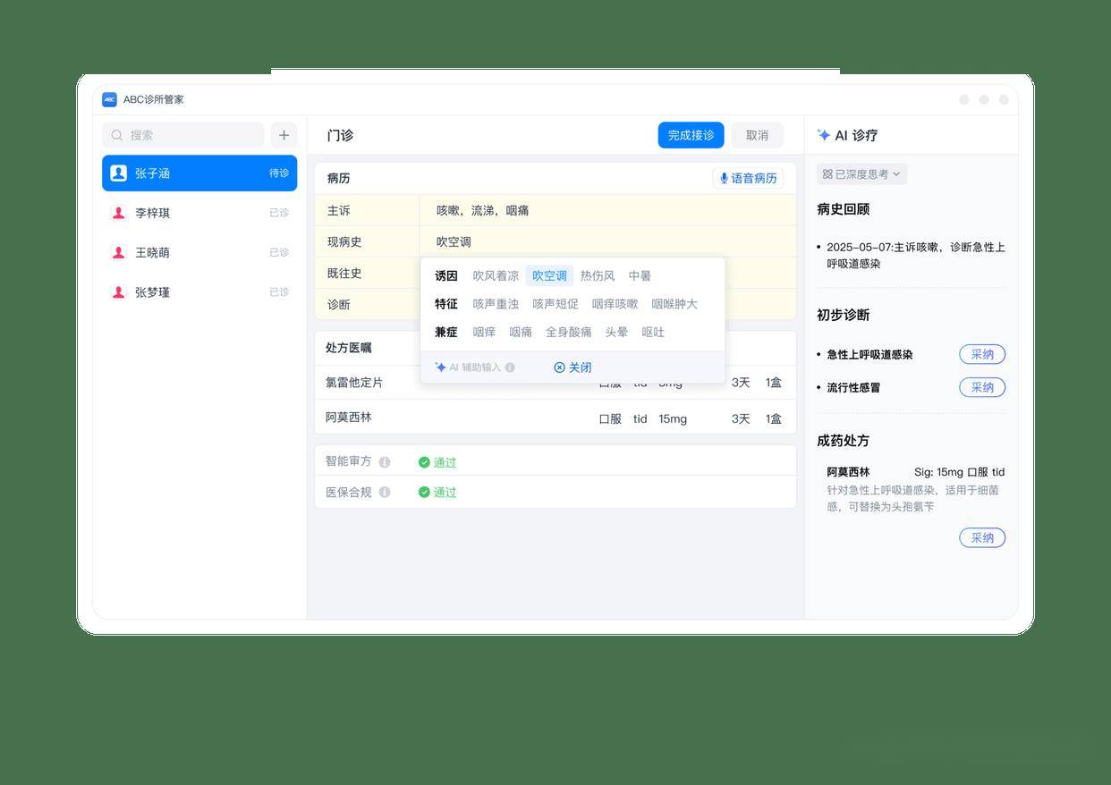Select the 咽喉肿大 feature tag

click(674, 304)
